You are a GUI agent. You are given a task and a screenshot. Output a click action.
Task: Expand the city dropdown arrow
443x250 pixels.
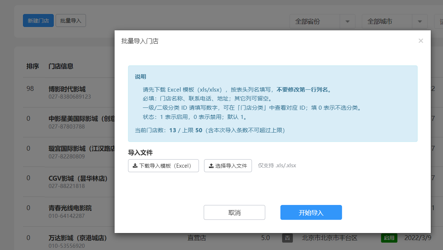[420, 21]
